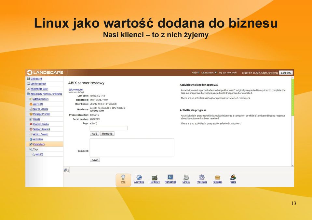The width and height of the screenshot is (312, 220).
Task: Click the page scrollbar down arrow
Action: 293,165
